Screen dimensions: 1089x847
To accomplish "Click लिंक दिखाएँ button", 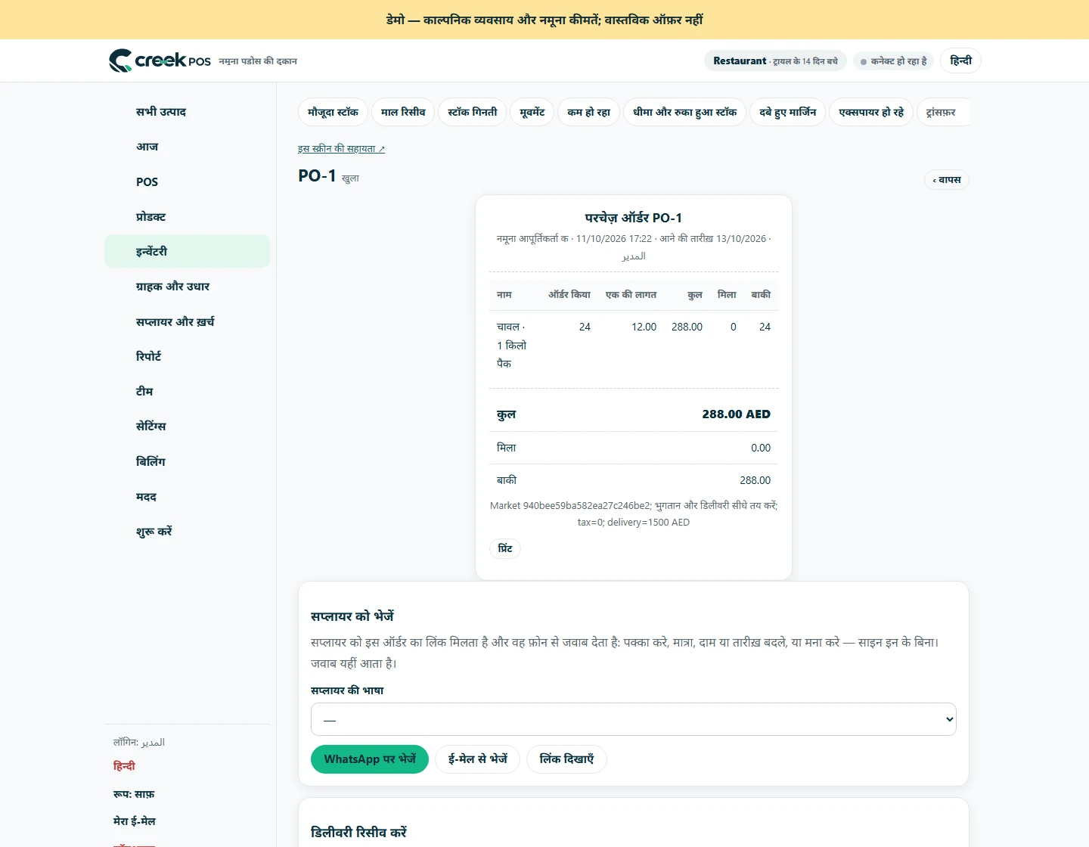I will (566, 759).
